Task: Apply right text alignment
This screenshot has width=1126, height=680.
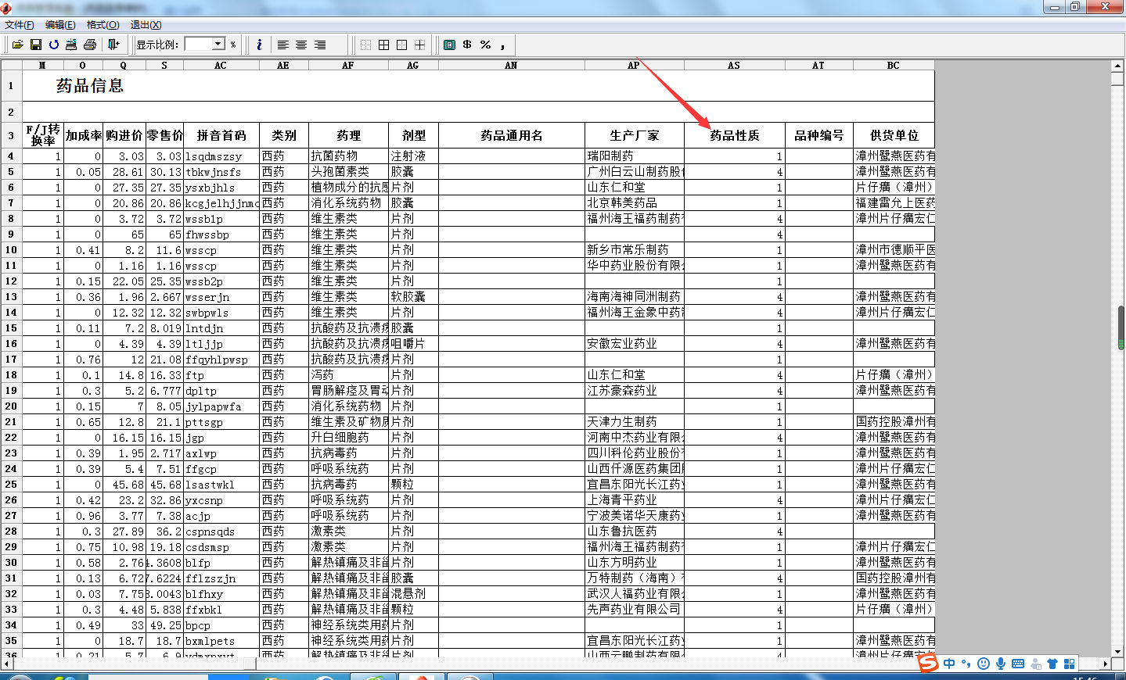Action: pyautogui.click(x=320, y=45)
